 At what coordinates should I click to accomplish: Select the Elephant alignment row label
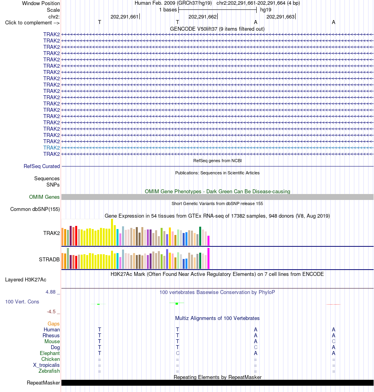[50, 353]
